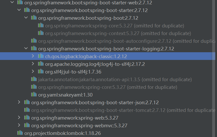Click library icon of spring-boot-starter-json row
Viewport: 217px width, 137px height.
[27, 102]
